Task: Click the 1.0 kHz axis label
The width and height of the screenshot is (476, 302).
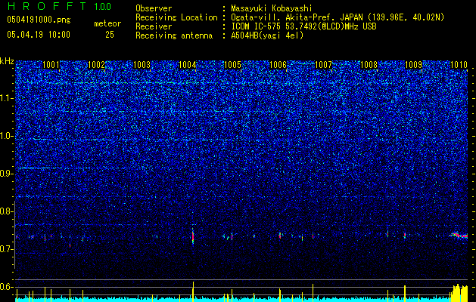Action: [6, 136]
